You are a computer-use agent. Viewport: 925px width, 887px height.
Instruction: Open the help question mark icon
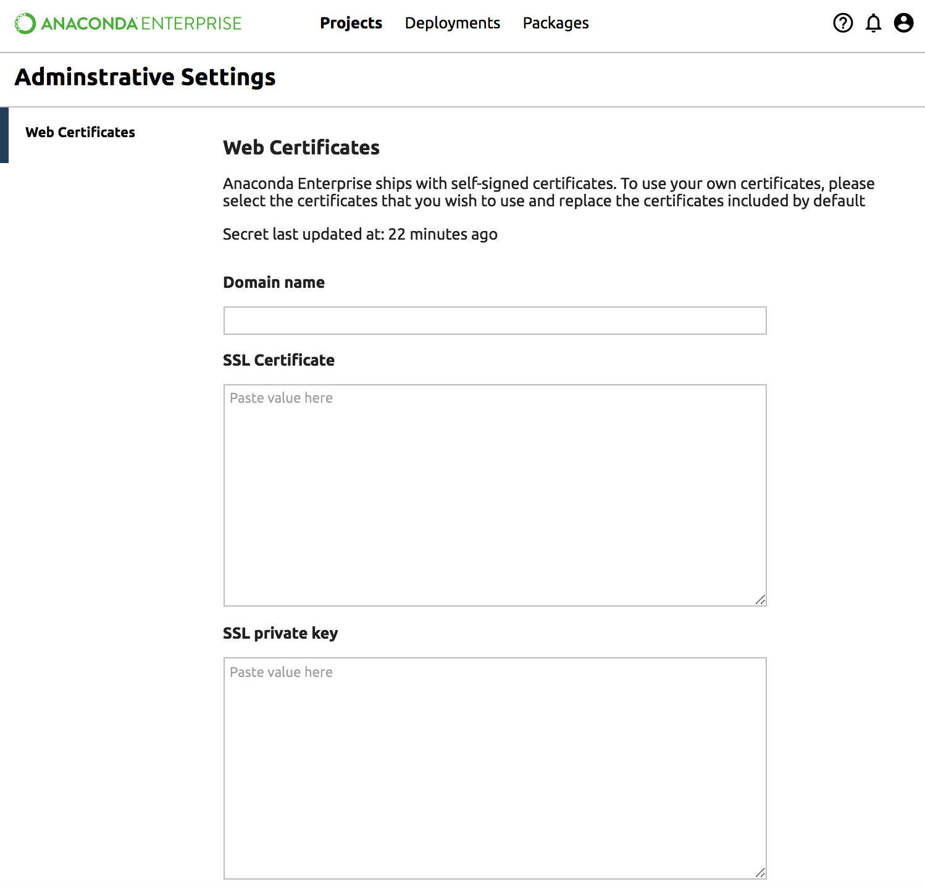click(842, 23)
